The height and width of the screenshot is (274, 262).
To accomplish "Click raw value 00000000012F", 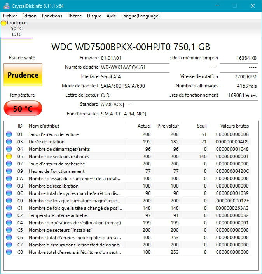I will (232, 201).
